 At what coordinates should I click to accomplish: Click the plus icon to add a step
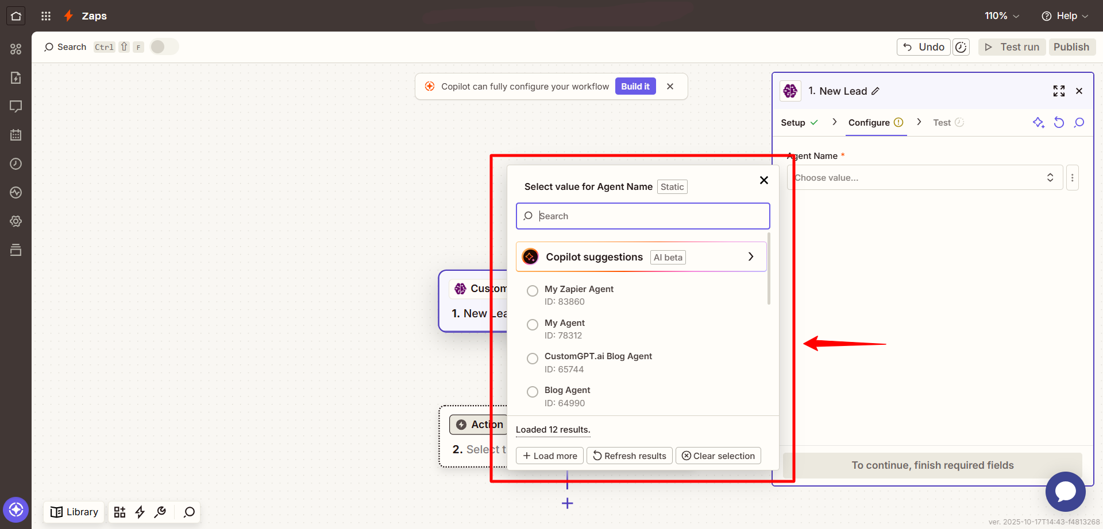(567, 503)
